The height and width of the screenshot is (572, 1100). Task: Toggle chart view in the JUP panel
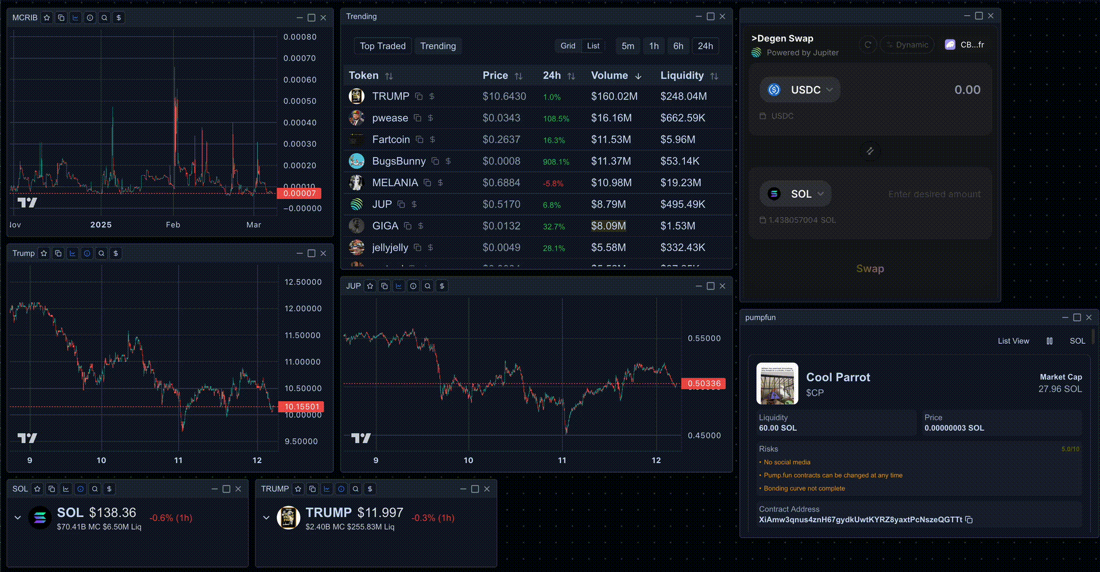pyautogui.click(x=399, y=286)
